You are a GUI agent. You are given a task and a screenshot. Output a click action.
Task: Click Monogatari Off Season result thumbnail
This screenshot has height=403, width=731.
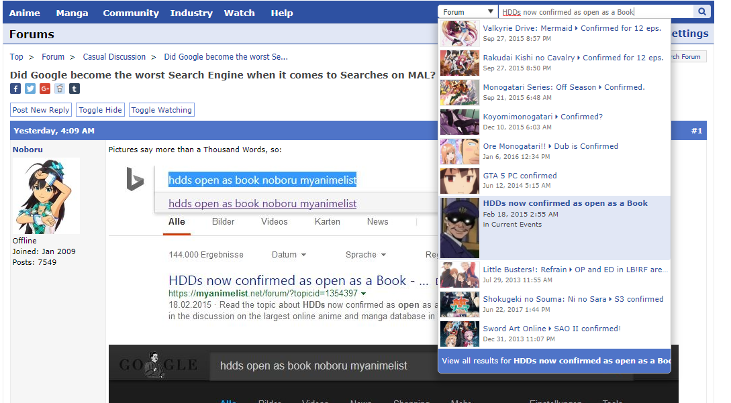tap(460, 93)
